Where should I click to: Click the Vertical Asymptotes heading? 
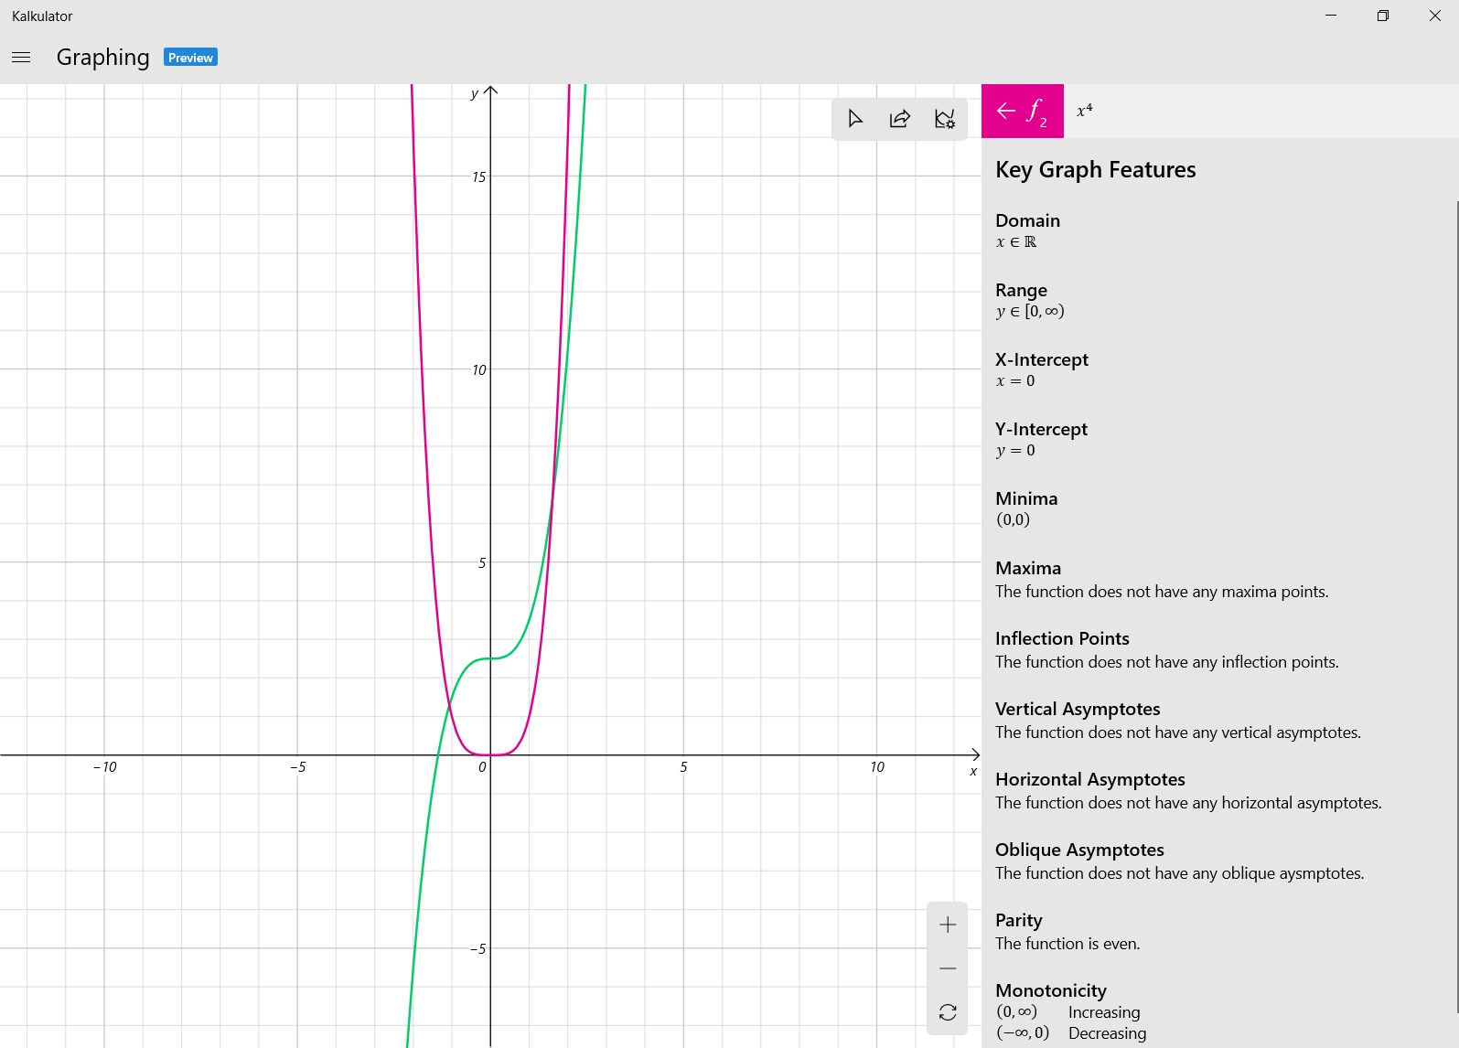tap(1078, 709)
